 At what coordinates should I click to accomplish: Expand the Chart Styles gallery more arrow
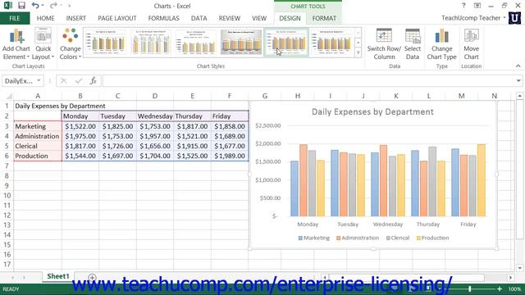358,52
